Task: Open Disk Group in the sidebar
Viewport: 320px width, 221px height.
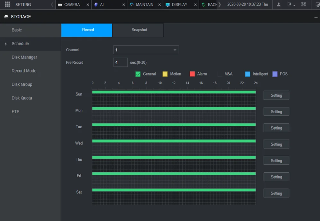Action: point(30,84)
